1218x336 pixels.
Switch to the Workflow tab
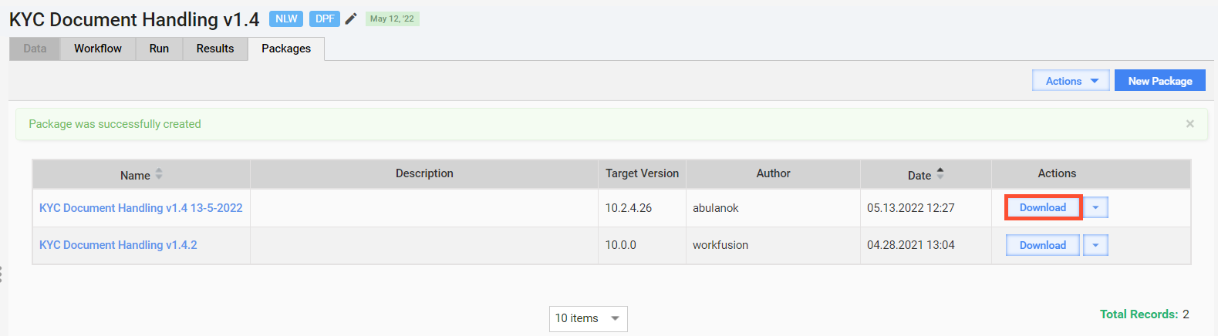click(x=98, y=49)
